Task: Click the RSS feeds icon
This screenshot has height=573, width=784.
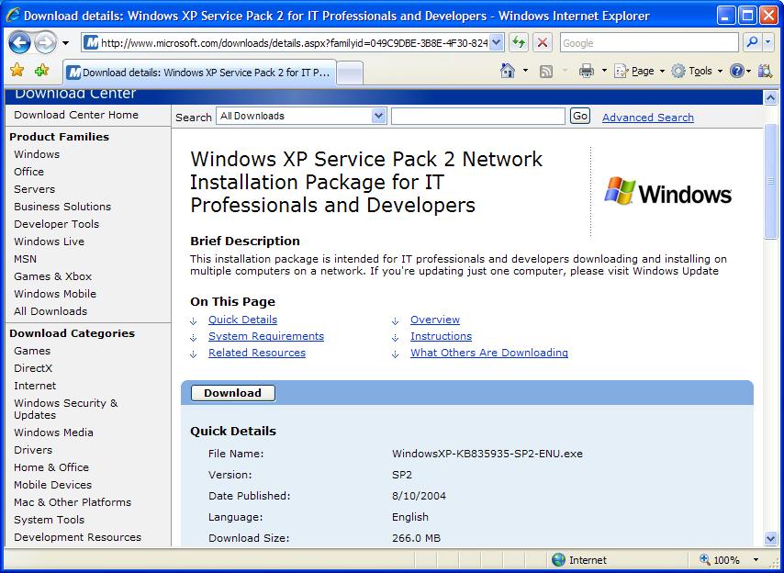Action: pyautogui.click(x=546, y=72)
